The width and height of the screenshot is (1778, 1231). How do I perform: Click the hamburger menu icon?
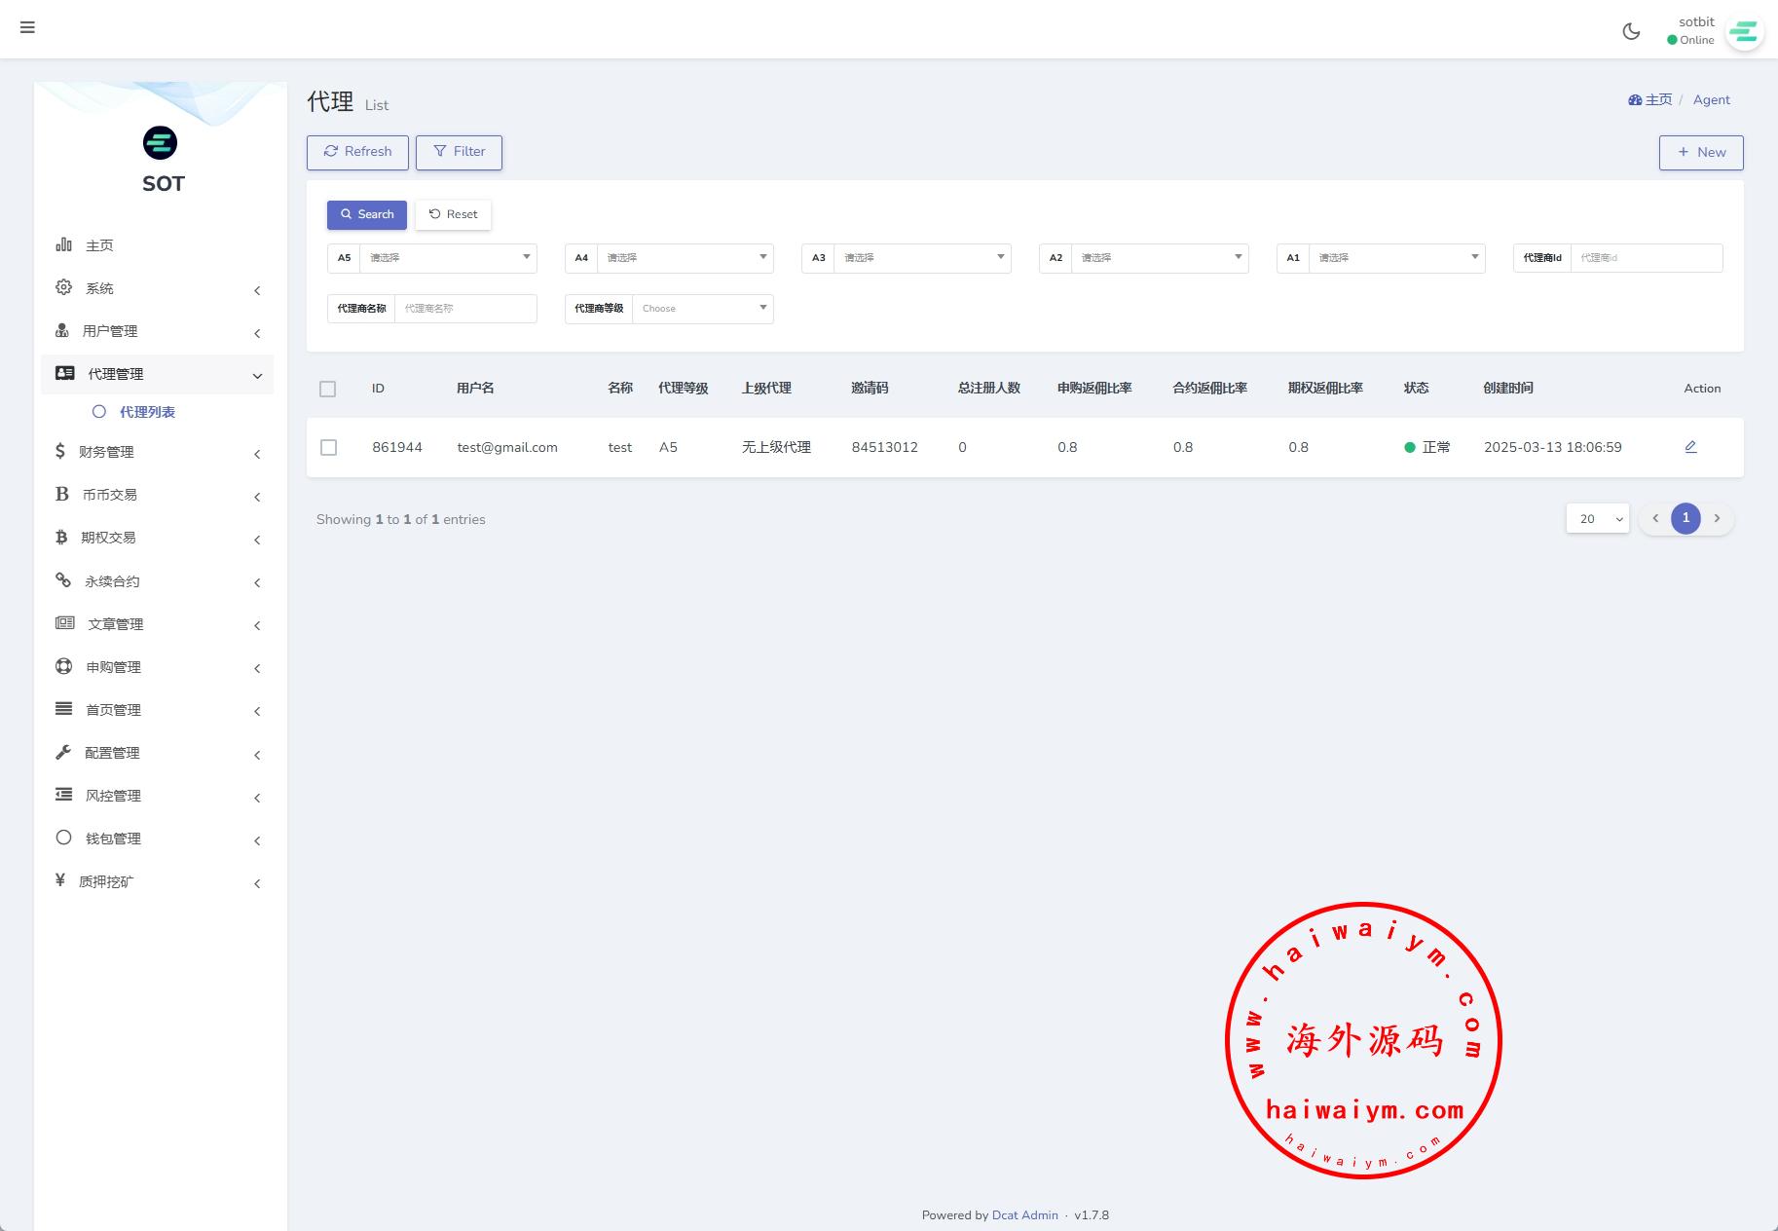point(27,27)
